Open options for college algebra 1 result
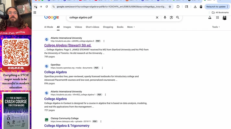The height and width of the screenshot is (129, 231). pos(105,94)
